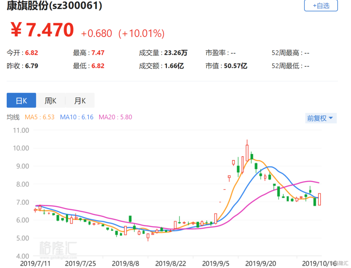
Task: Click the MA5 : 6.53 legend label
Action: click(x=40, y=117)
